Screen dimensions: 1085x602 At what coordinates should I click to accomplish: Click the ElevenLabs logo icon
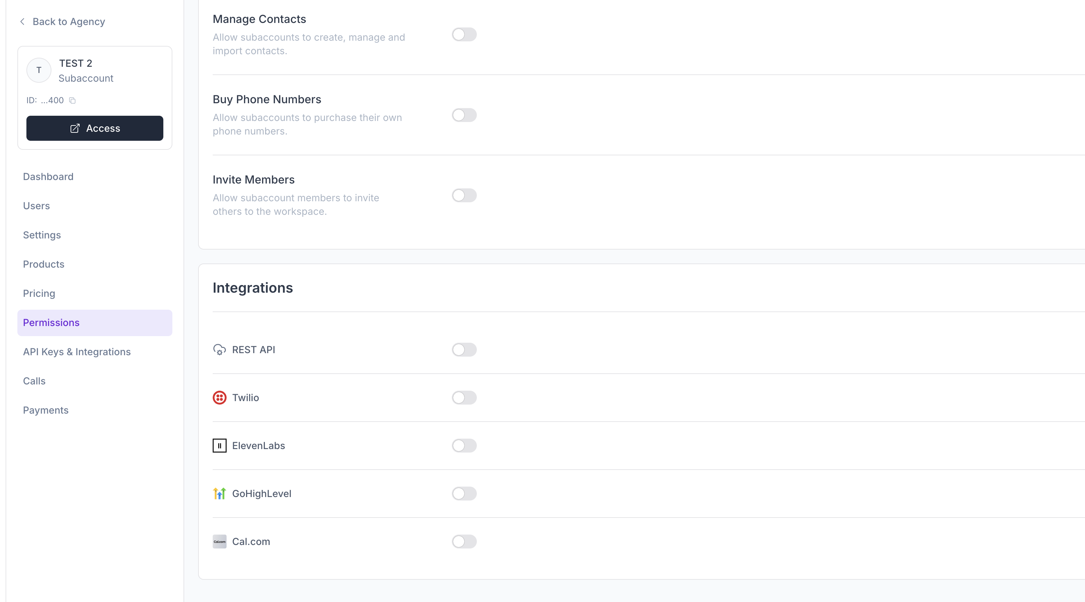tap(219, 446)
